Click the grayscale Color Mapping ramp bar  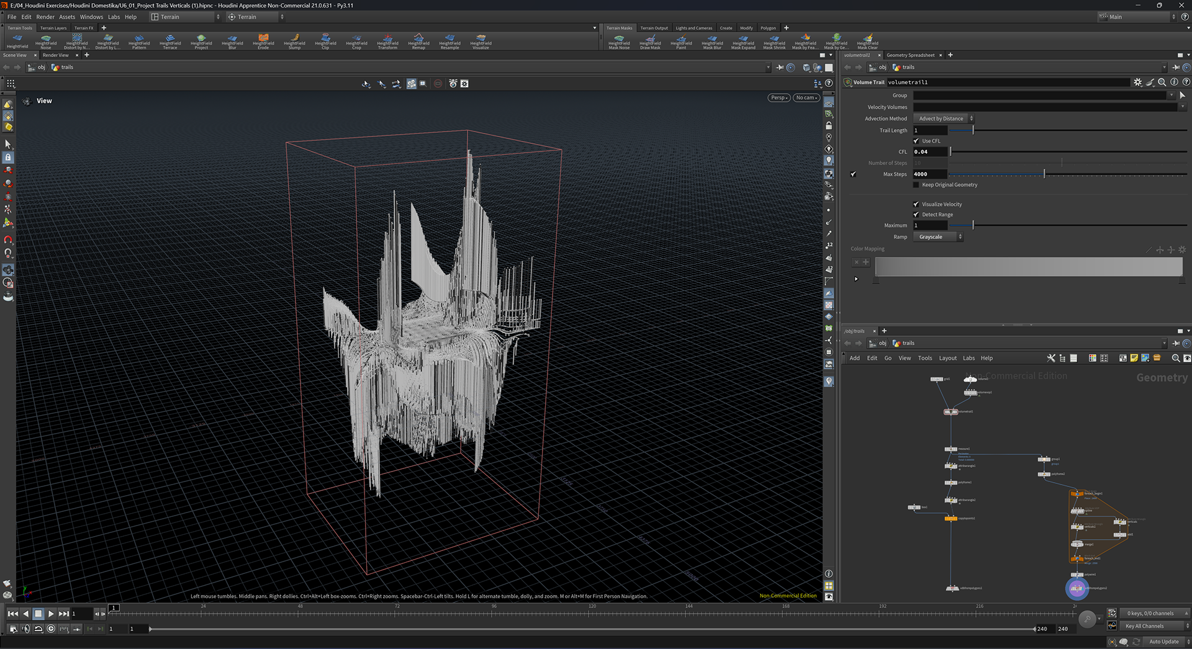1029,267
